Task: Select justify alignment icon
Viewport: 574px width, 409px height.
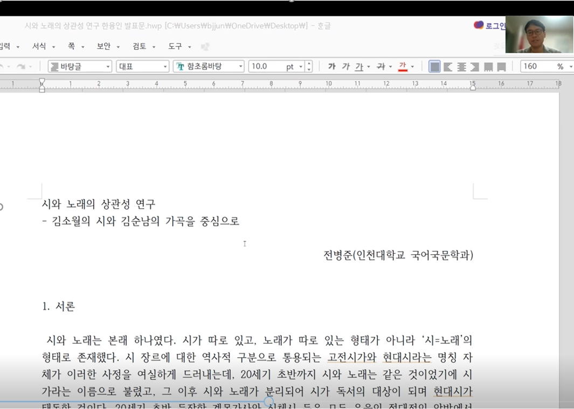Action: click(434, 66)
